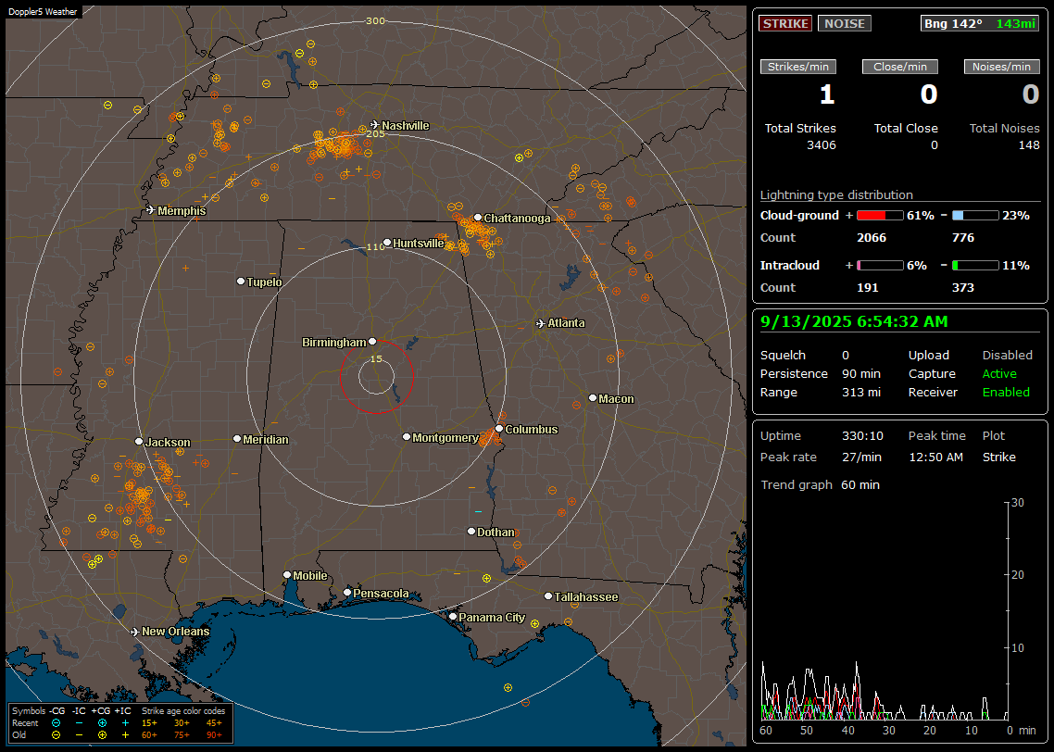
Task: Click the Persistence 90 min value
Action: [861, 373]
